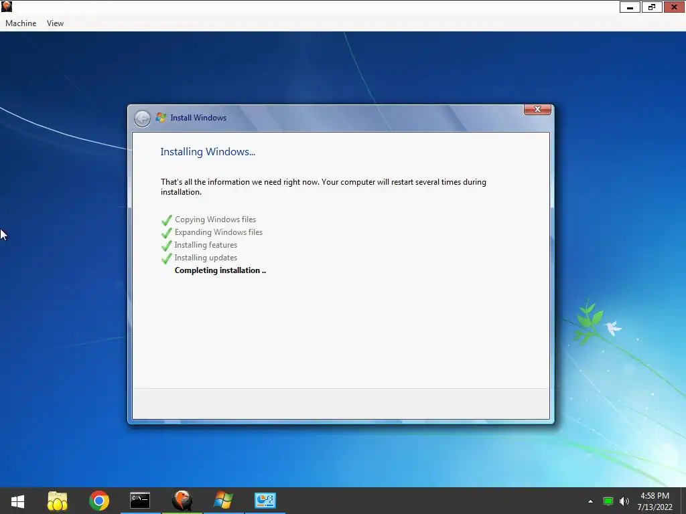
Task: Switch to the orange bird app in taskbar
Action: (182, 501)
